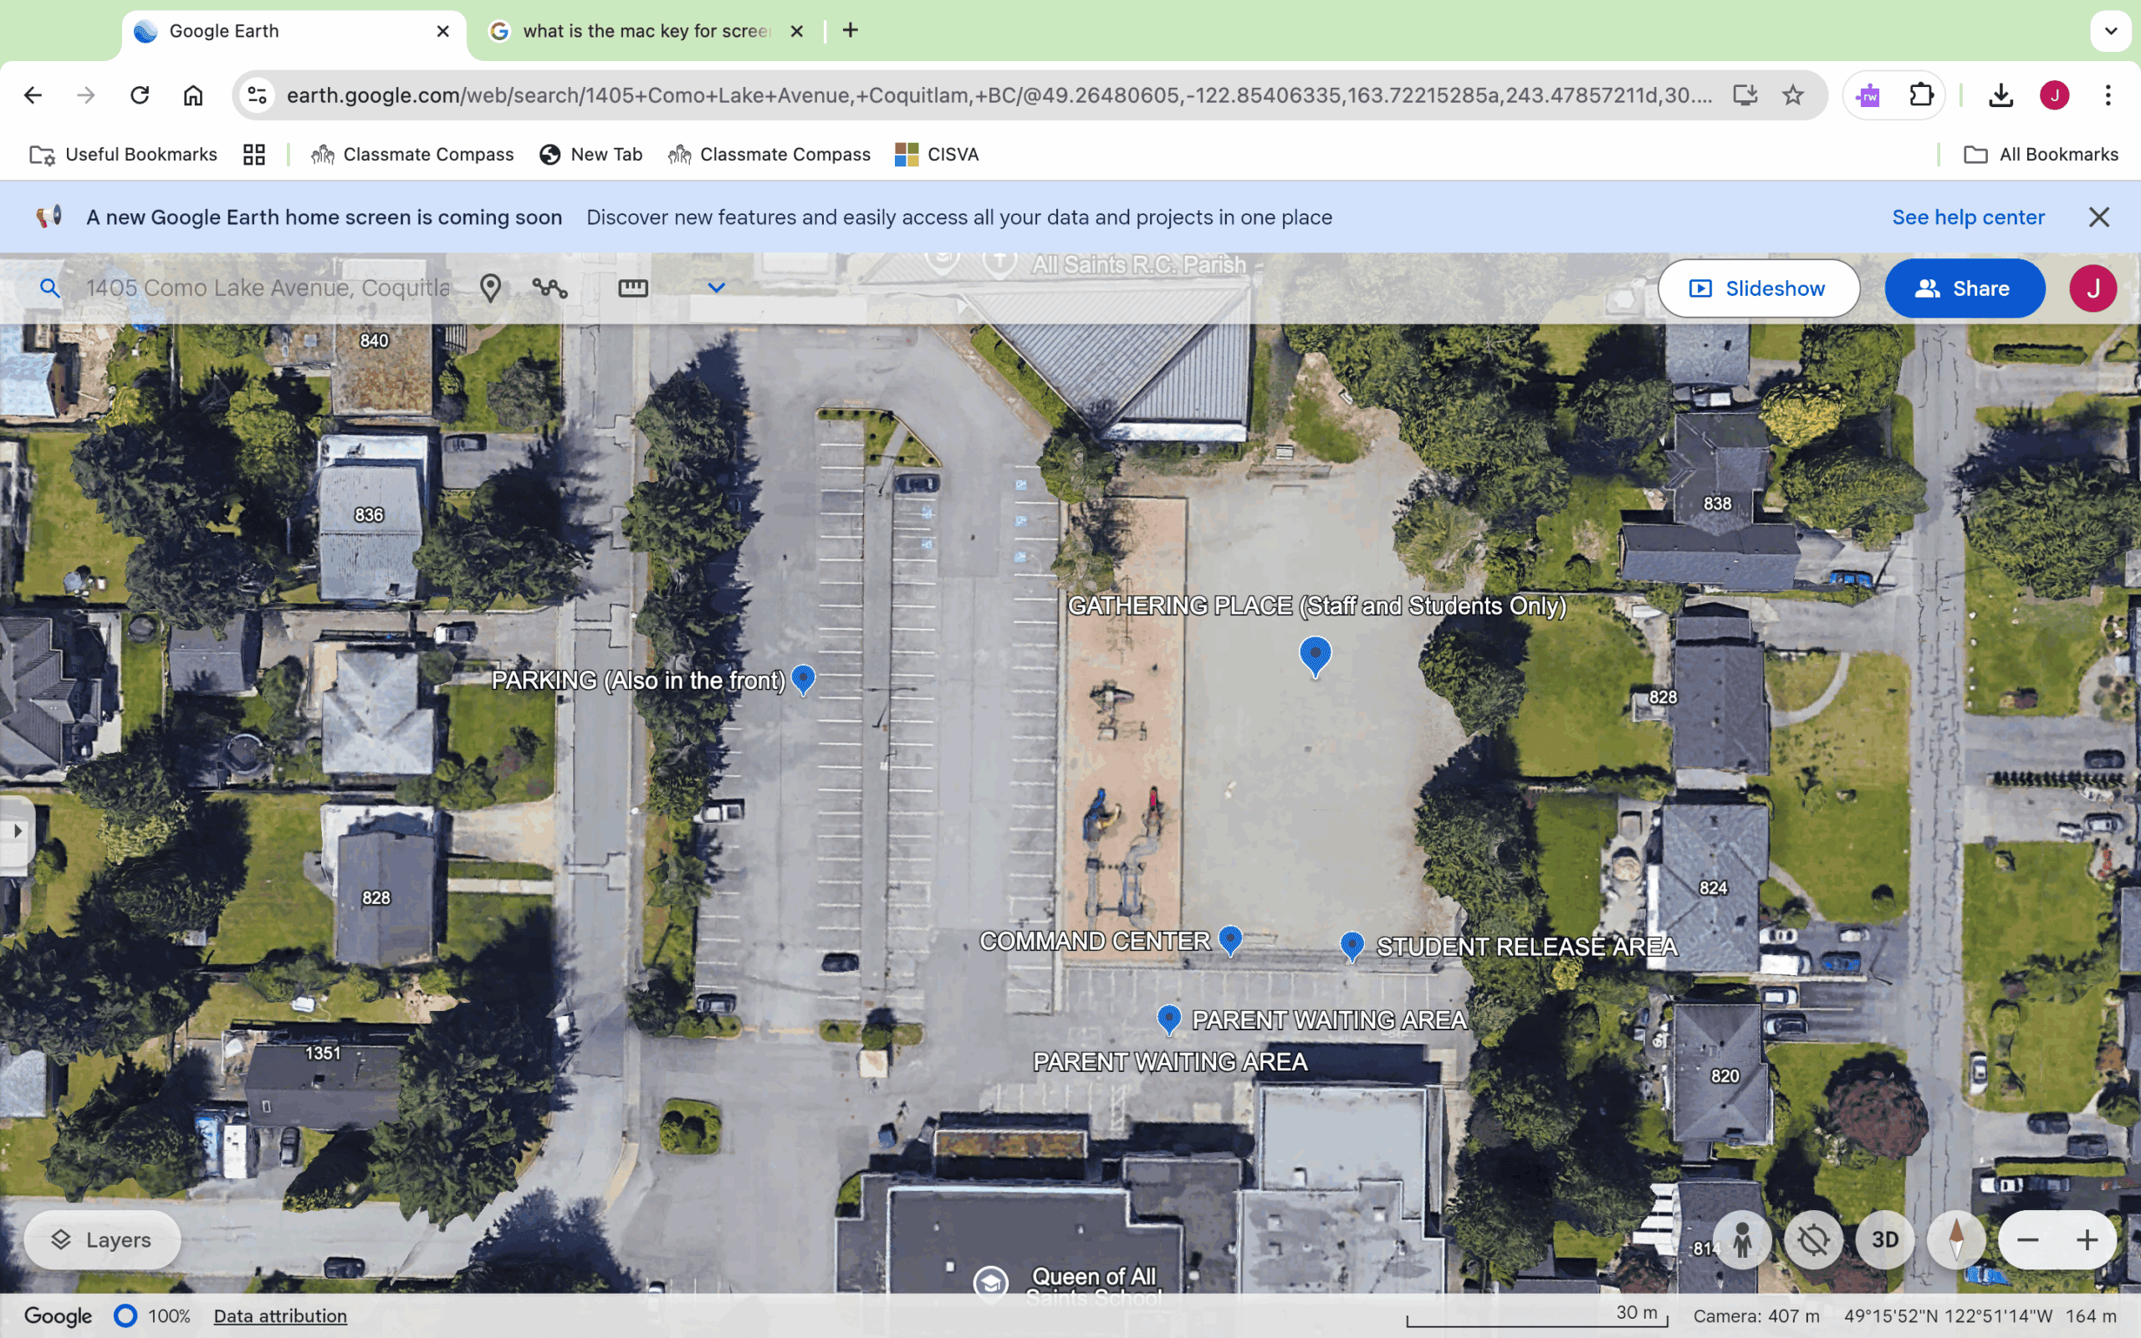Bookmark this page with the star
Viewport: 2141px width, 1338px height.
pyautogui.click(x=1792, y=94)
